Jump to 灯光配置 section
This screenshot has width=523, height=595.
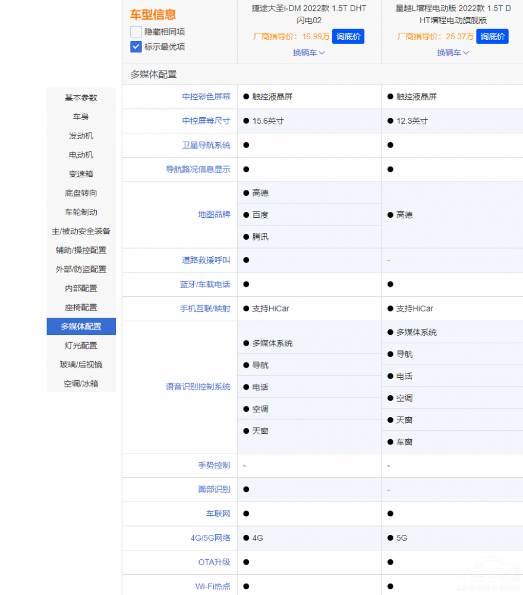pos(81,346)
